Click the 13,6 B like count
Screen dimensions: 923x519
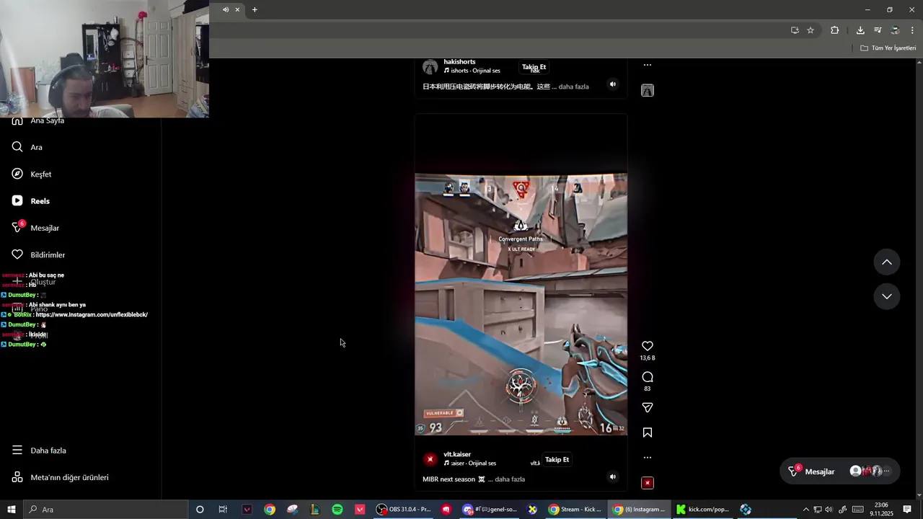[x=648, y=358]
